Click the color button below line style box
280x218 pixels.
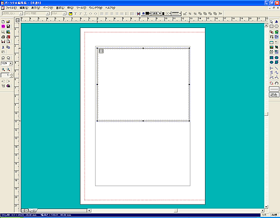274,95
